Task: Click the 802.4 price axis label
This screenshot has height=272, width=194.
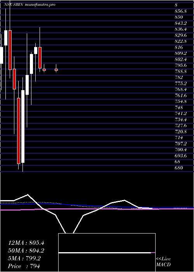Action: tap(180, 59)
